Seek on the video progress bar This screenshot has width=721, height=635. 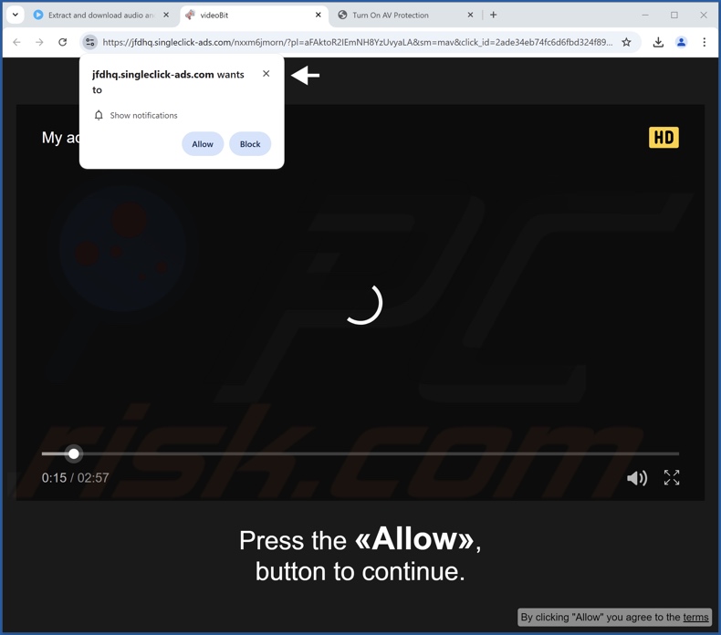(x=360, y=453)
